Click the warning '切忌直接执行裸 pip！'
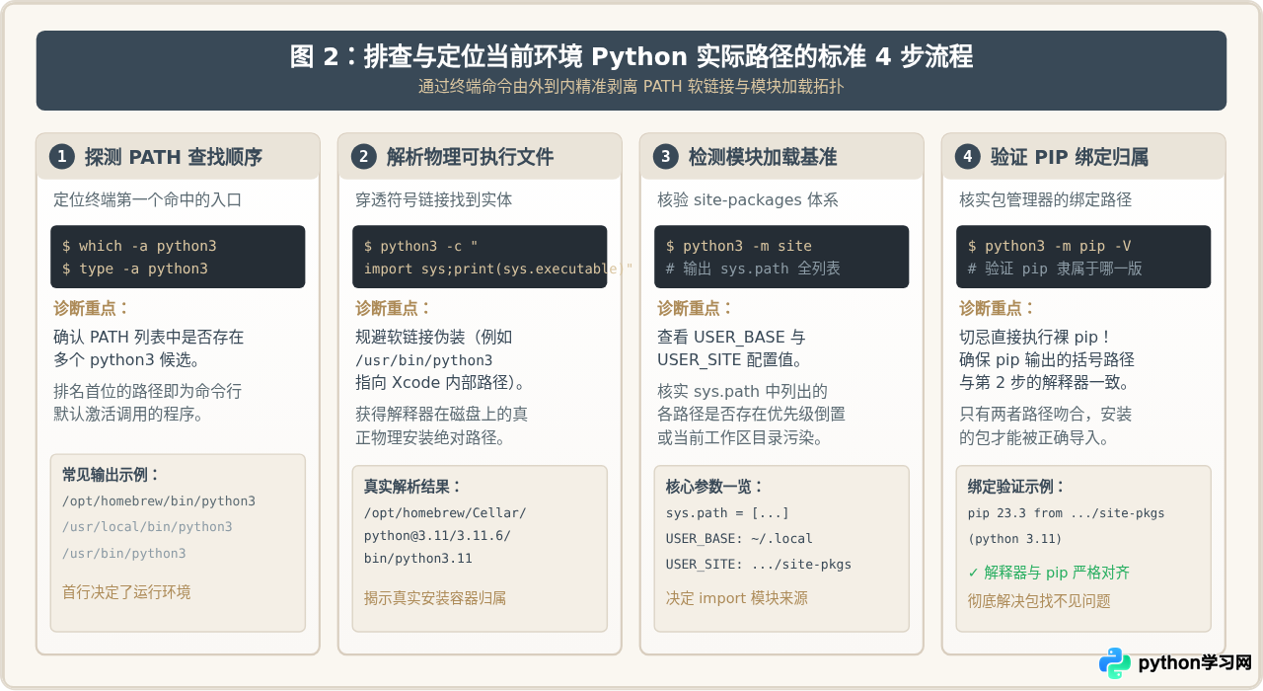Screen dimensions: 1263x691 pos(1035,337)
